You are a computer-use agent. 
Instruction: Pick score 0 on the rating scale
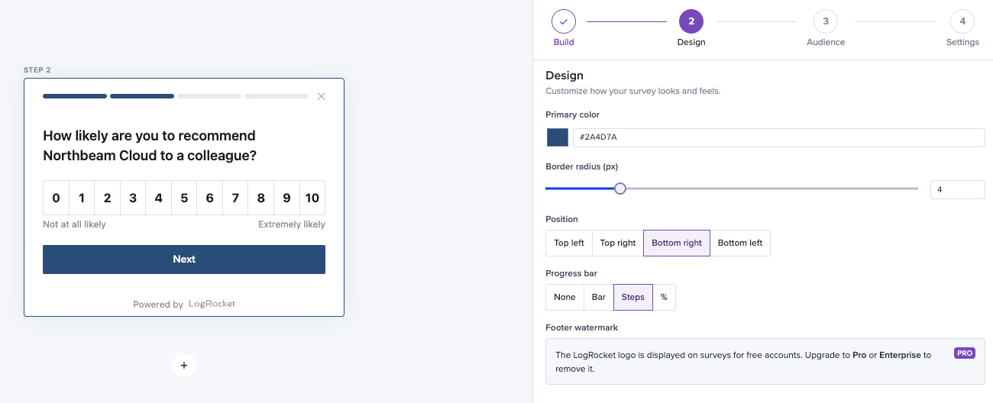(x=56, y=198)
